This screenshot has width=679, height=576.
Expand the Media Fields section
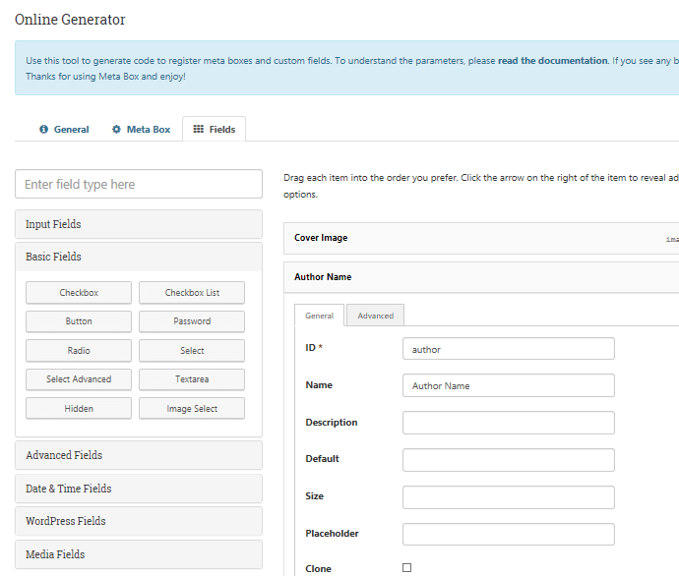[139, 554]
